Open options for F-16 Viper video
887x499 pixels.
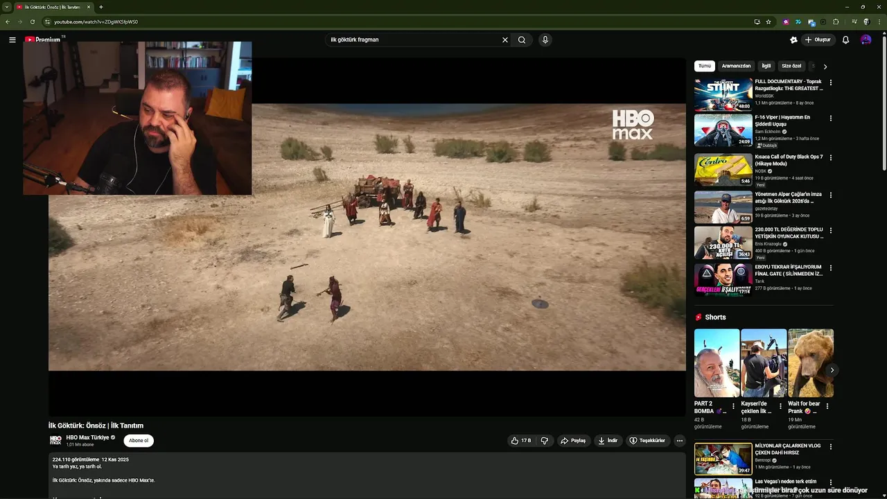point(830,119)
